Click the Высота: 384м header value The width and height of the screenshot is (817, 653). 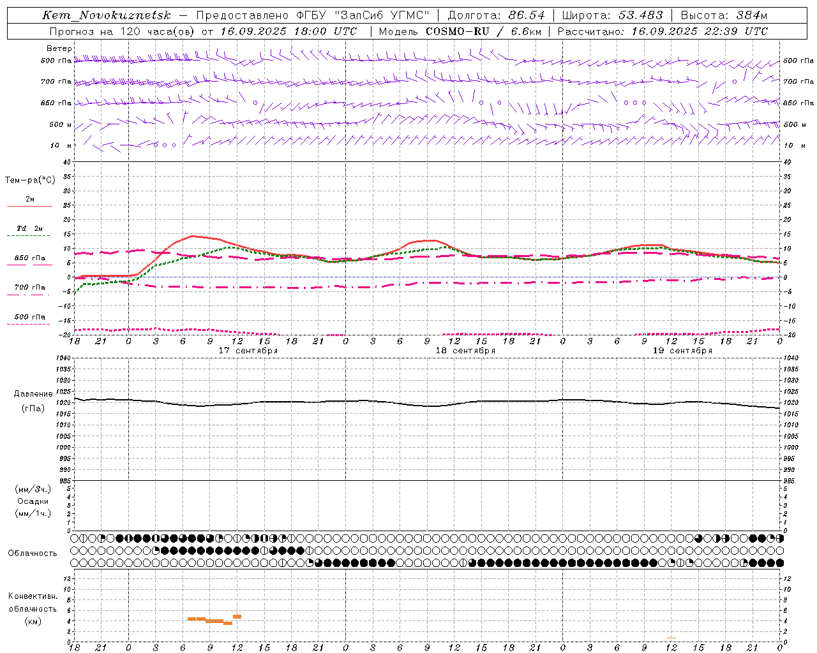(724, 15)
